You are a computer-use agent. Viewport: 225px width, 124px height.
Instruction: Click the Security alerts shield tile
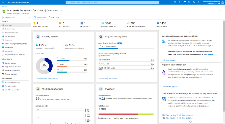161,25
